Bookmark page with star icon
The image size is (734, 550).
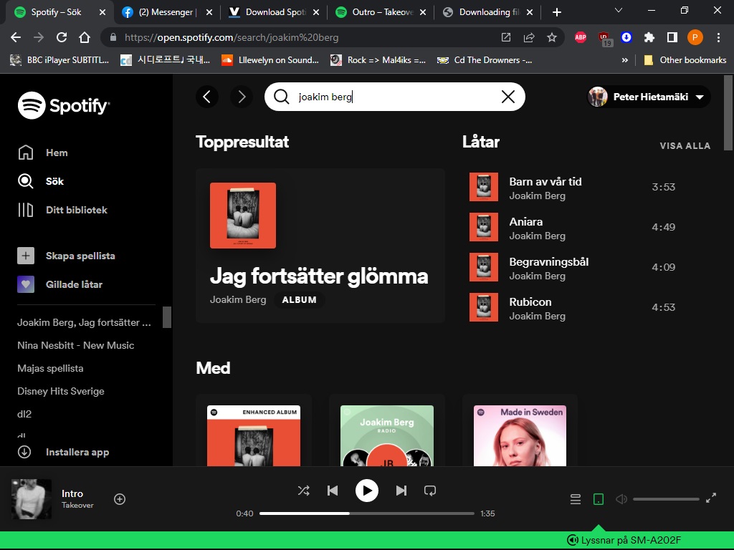(x=552, y=37)
